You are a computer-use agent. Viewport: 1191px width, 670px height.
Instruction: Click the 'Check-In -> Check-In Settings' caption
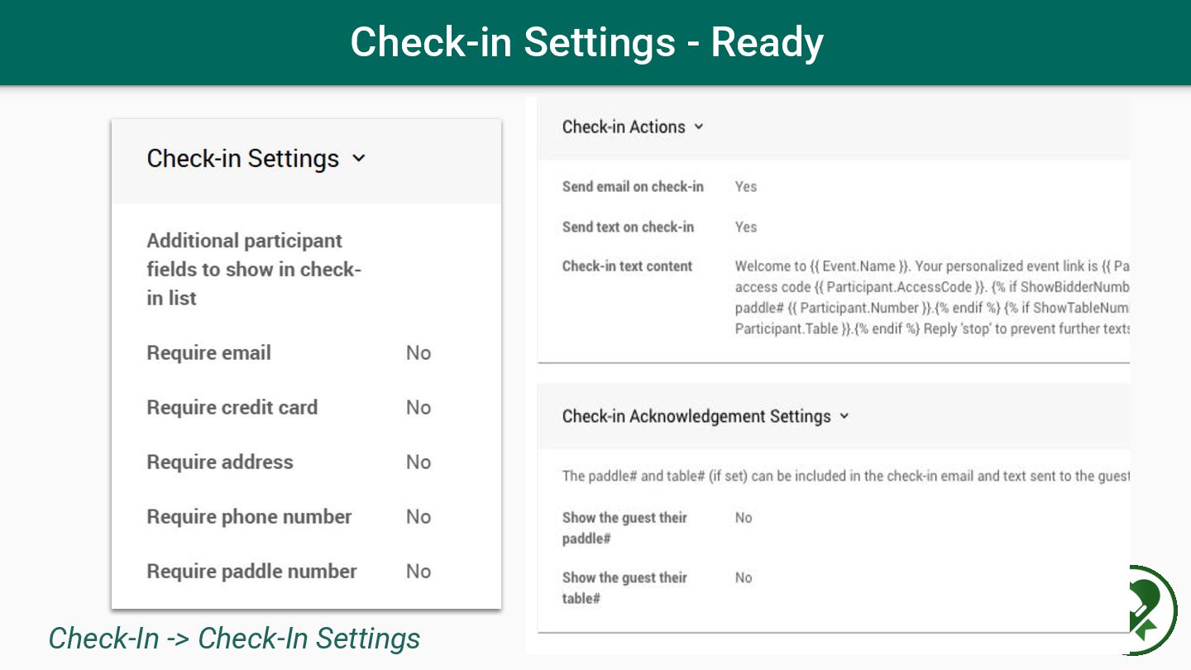235,639
